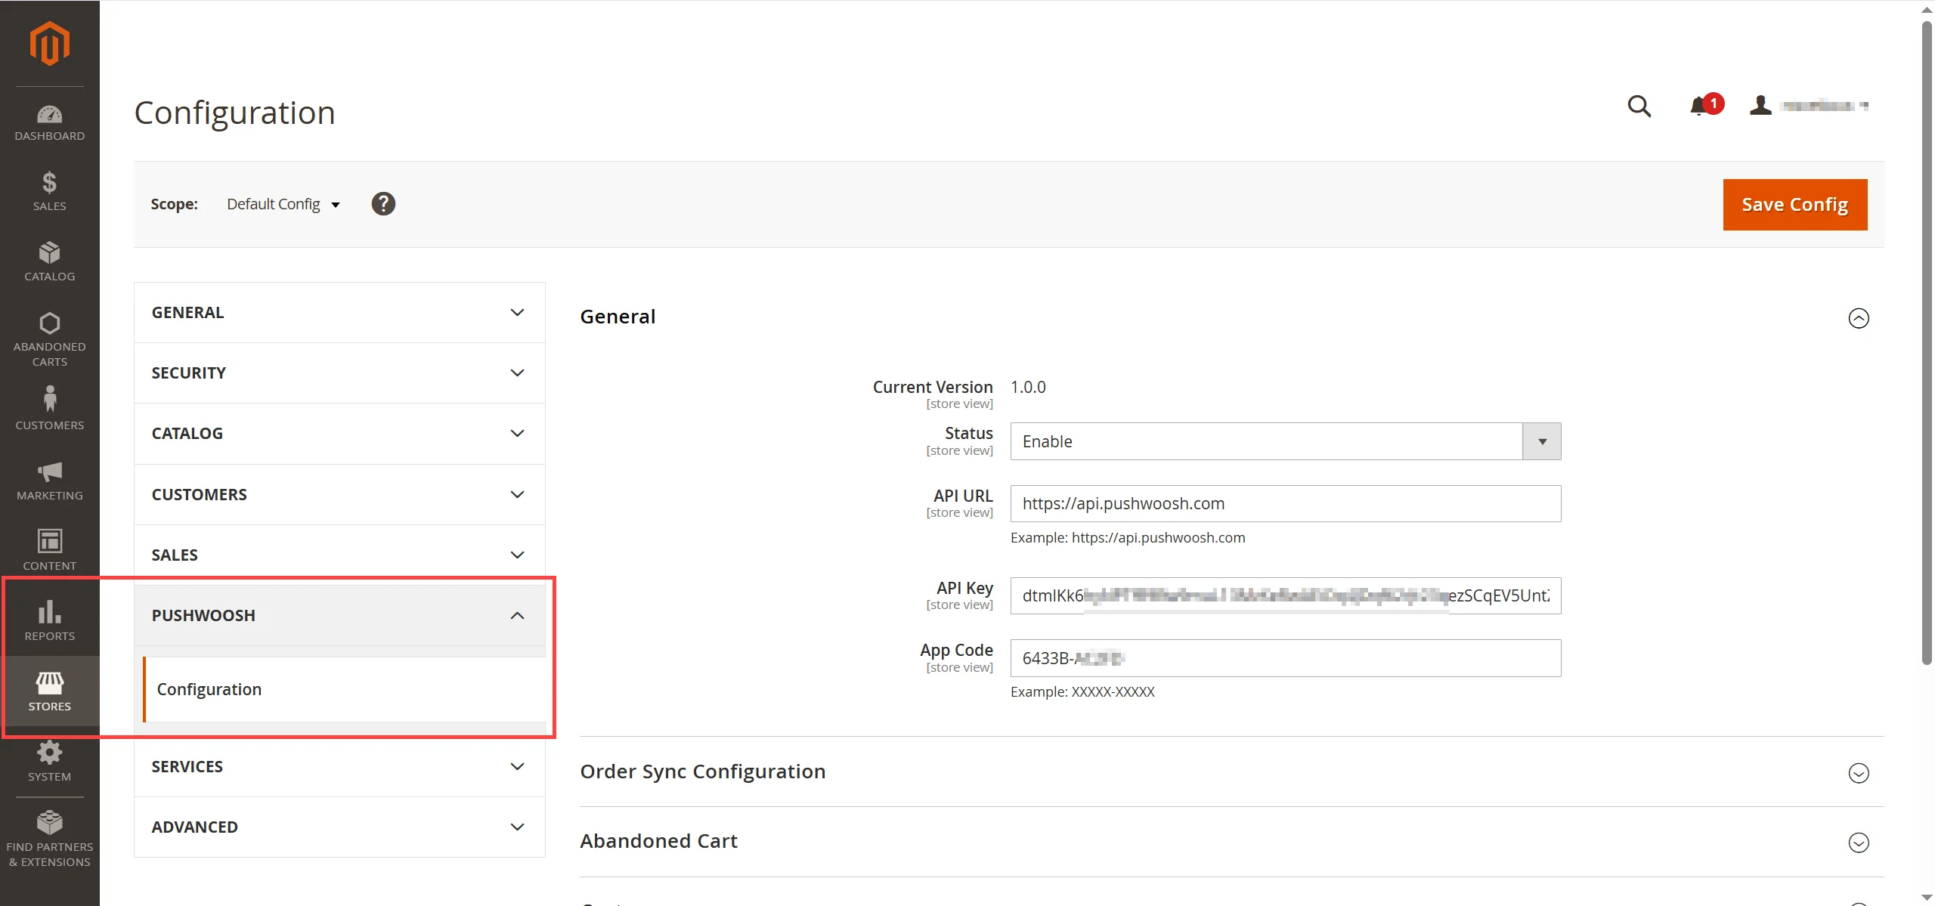Open the System sidebar icon
Screen dimensions: 1935x906
(48, 760)
